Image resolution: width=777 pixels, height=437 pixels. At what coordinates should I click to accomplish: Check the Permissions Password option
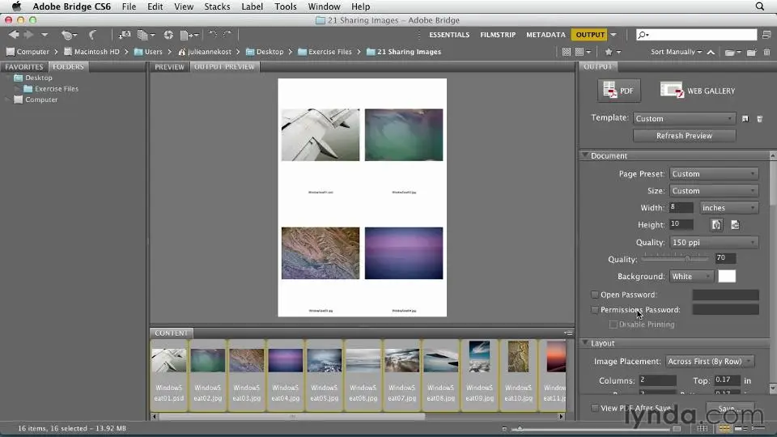coord(595,310)
